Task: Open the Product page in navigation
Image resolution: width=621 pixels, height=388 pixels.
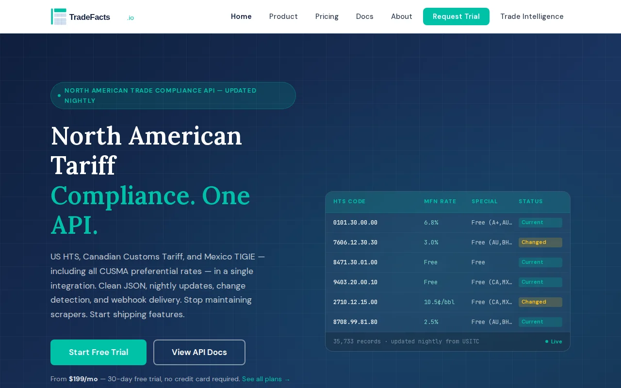Action: 283,16
